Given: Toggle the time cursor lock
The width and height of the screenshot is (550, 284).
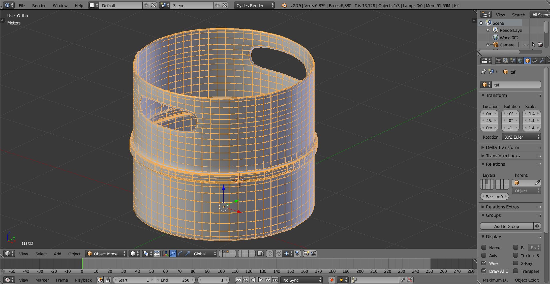Looking at the screenshot, I should (107, 280).
